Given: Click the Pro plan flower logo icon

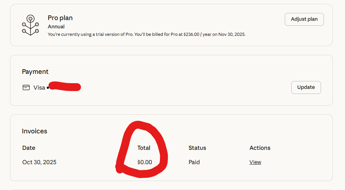Looking at the screenshot, I should pyautogui.click(x=30, y=25).
